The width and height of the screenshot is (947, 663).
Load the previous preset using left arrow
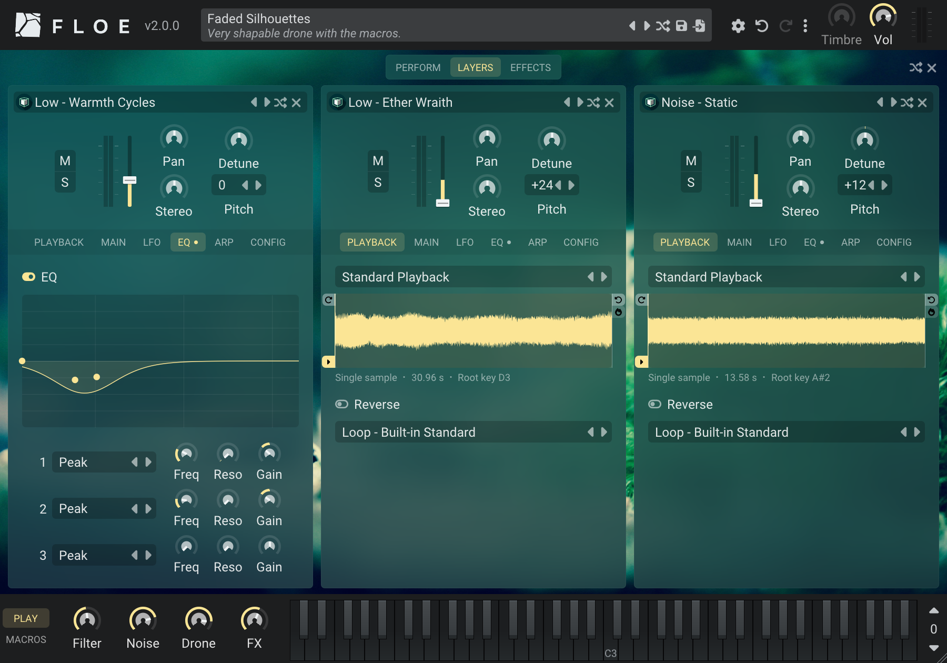coord(632,26)
